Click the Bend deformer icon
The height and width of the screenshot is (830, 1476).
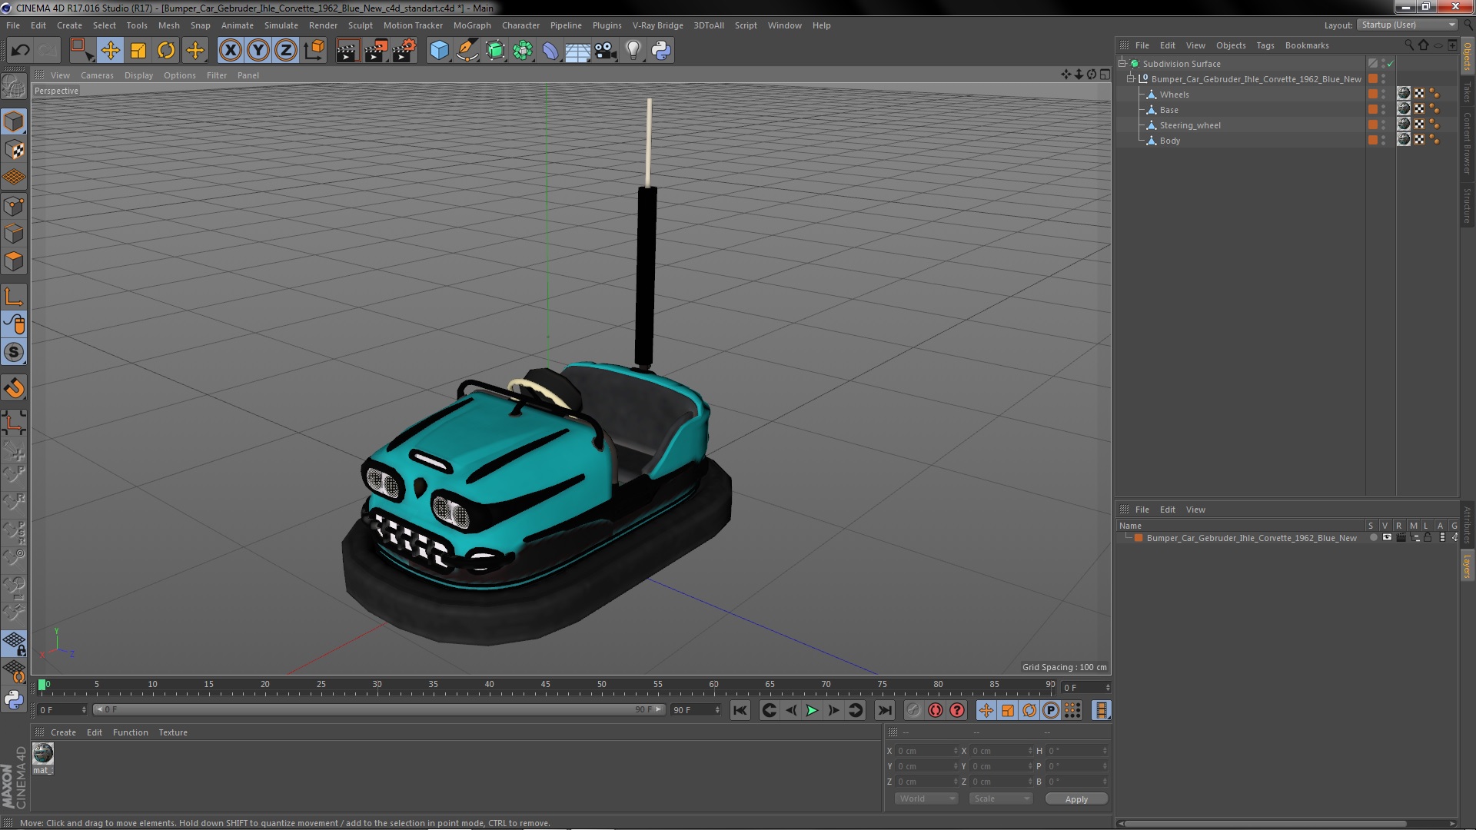pyautogui.click(x=550, y=51)
